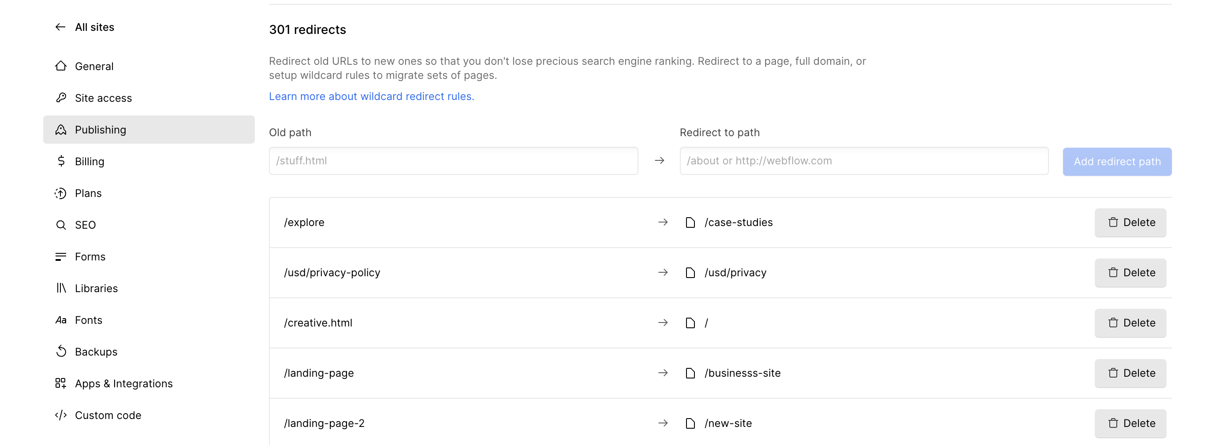Delete the /landing-page-2 redirect
Screen dimensions: 1216x445
1130,423
